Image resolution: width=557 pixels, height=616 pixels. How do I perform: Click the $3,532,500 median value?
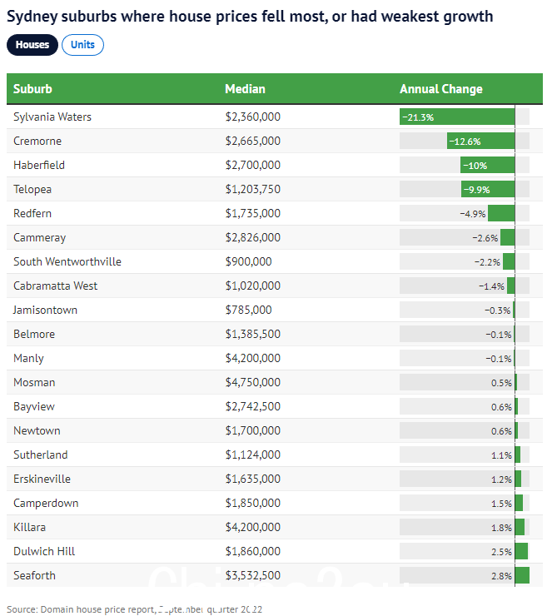click(252, 575)
